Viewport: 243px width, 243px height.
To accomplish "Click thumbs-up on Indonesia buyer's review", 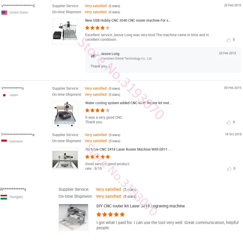I will tap(229, 169).
